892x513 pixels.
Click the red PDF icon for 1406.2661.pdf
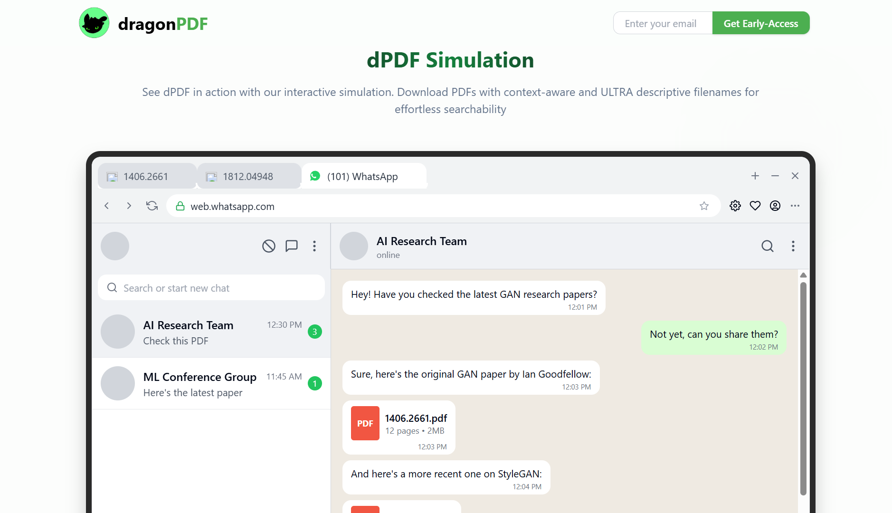pyautogui.click(x=365, y=423)
